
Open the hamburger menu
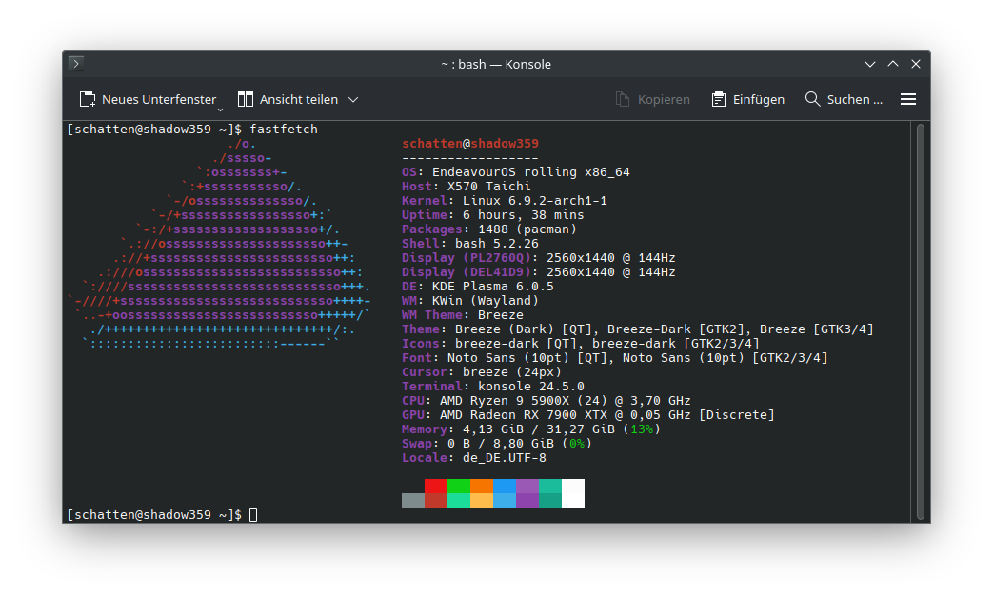point(908,100)
